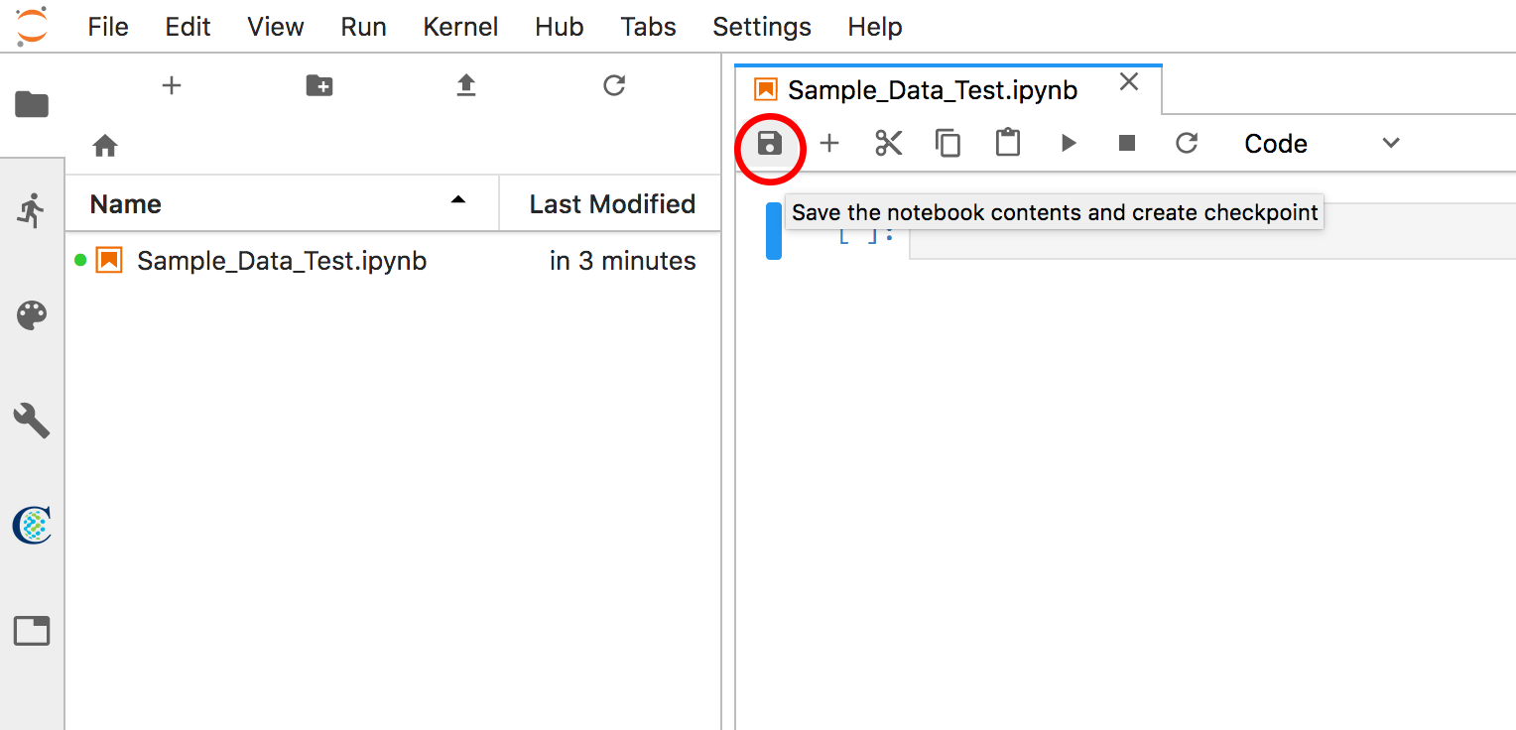Interrupt the kernel with stop icon
This screenshot has height=730, width=1516.
[x=1127, y=144]
